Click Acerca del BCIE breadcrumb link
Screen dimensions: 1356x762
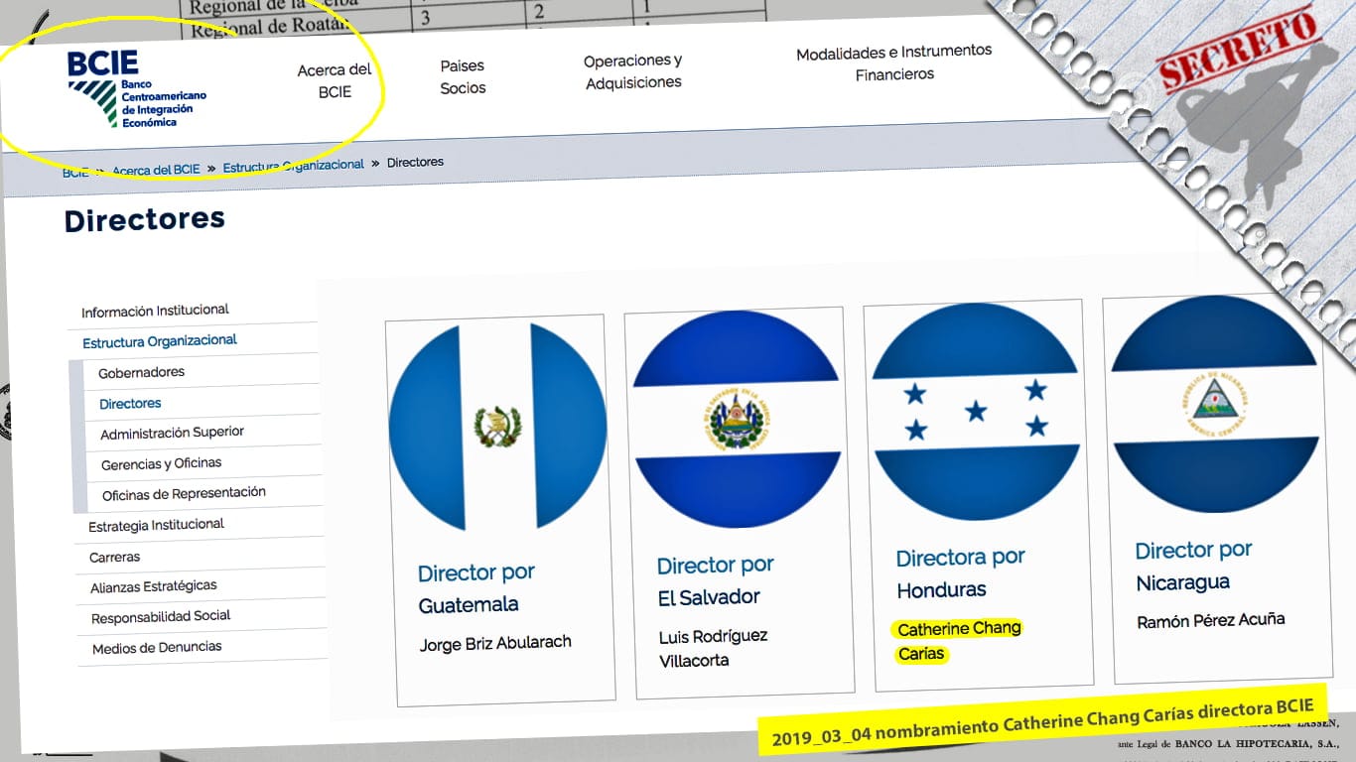tap(156, 170)
